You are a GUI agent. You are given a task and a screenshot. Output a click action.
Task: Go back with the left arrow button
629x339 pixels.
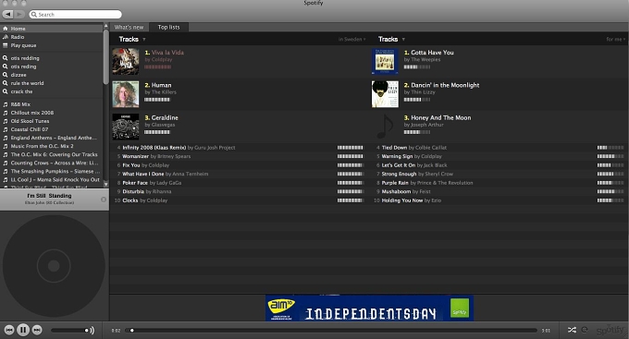point(8,14)
